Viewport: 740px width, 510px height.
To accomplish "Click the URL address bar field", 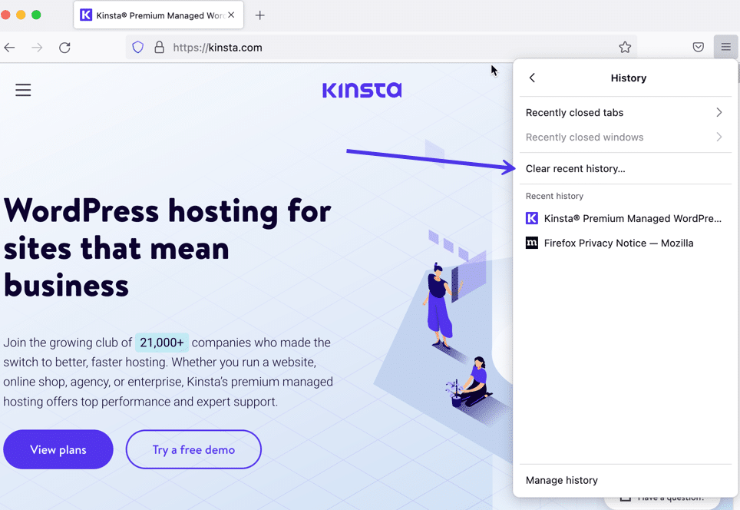I will (x=384, y=48).
